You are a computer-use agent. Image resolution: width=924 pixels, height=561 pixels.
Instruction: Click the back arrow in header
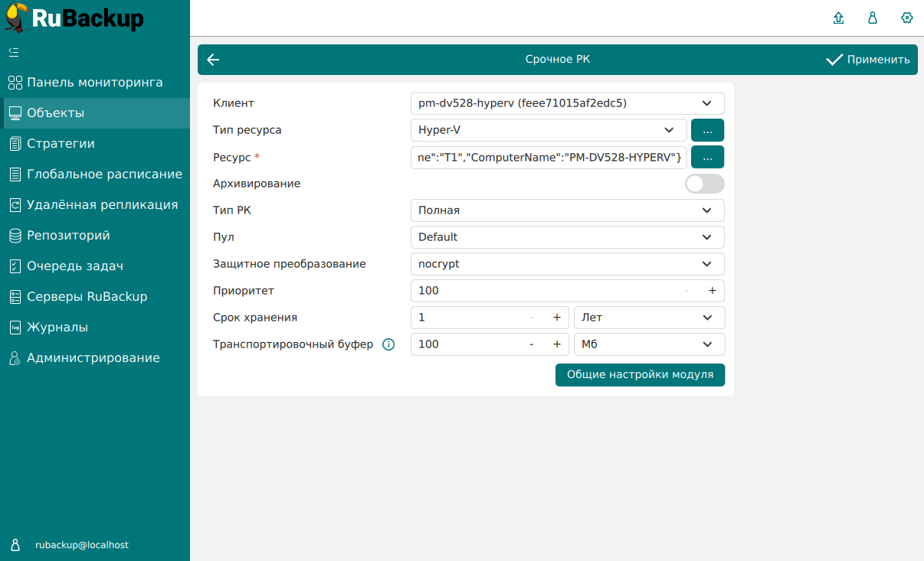(x=213, y=60)
